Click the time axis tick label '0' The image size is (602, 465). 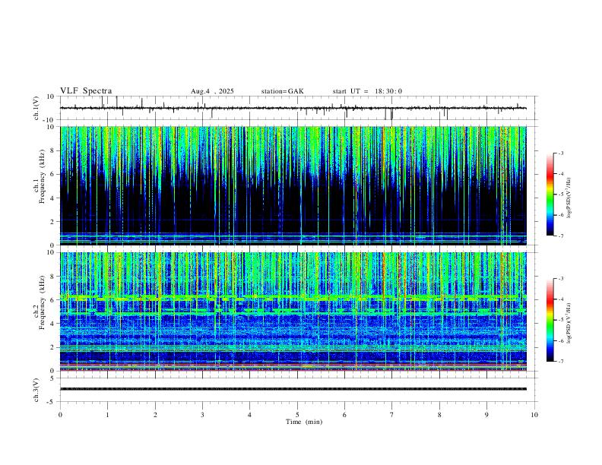click(x=60, y=415)
